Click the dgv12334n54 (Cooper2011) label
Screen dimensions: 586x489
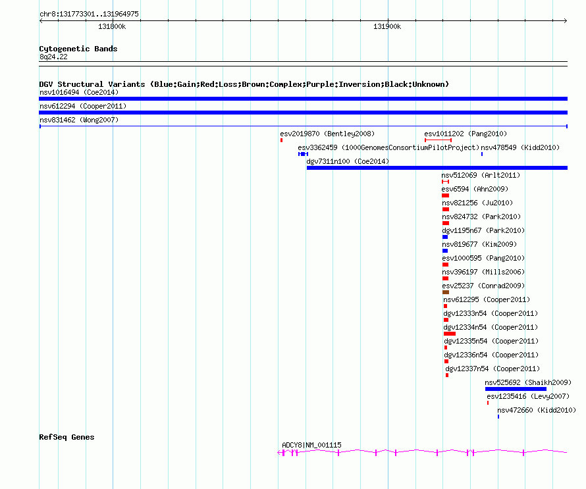click(x=491, y=327)
